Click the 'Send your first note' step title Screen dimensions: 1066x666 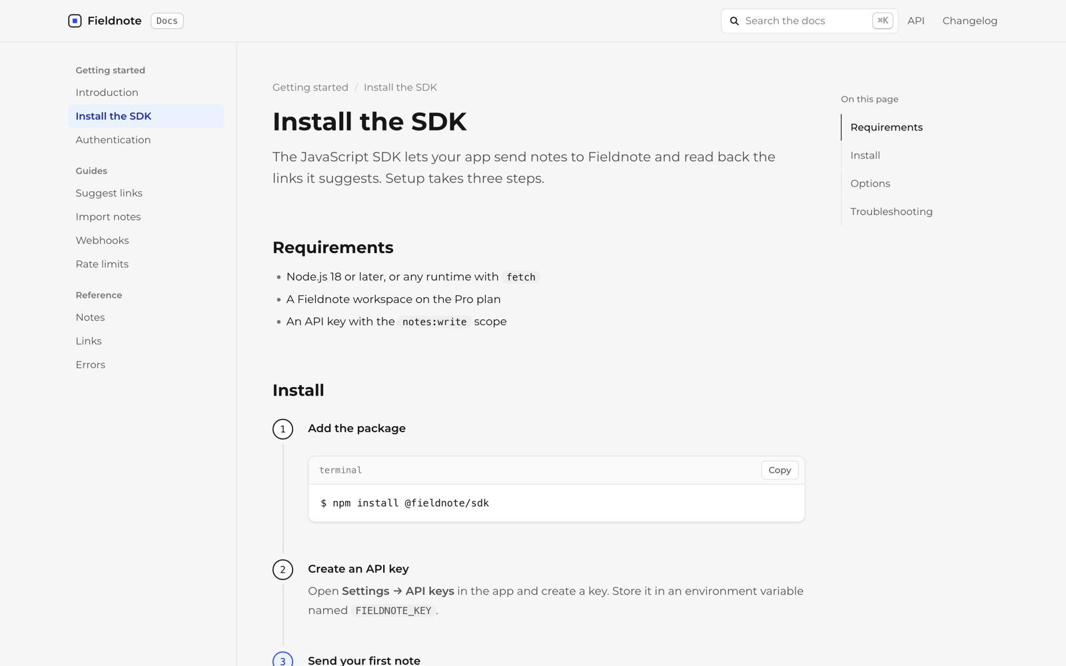click(x=364, y=660)
